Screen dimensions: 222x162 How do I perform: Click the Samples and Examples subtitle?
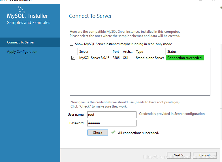(x=29, y=23)
